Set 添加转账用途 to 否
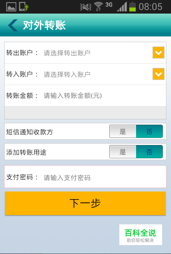The width and height of the screenshot is (171, 254). pos(149,152)
